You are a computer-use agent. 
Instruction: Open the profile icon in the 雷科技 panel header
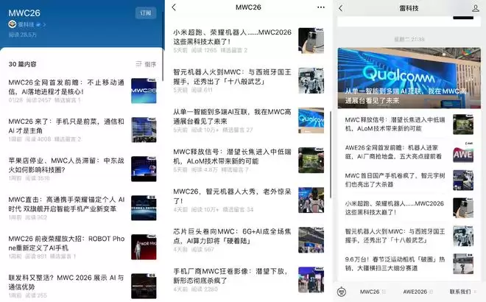476,8
